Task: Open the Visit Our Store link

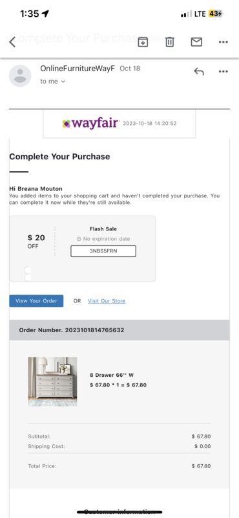Action: 107,301
